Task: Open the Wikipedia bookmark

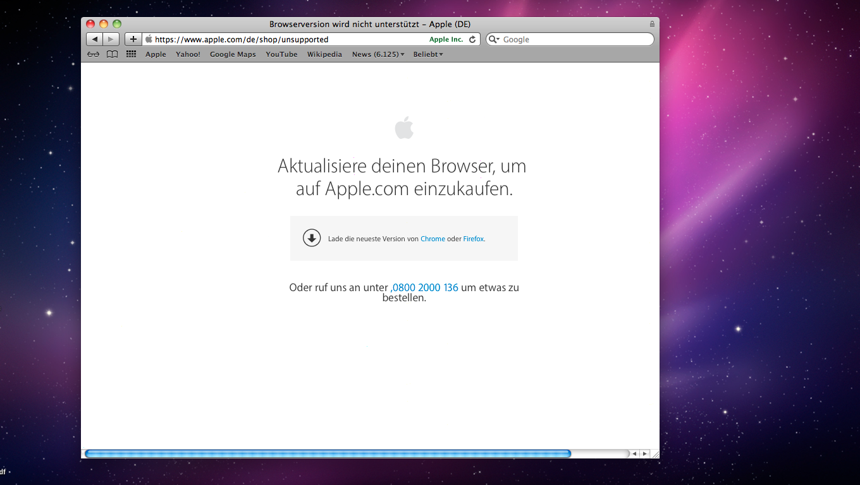Action: click(324, 54)
